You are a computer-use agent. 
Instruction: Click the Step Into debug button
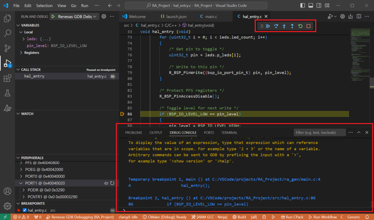(284, 26)
